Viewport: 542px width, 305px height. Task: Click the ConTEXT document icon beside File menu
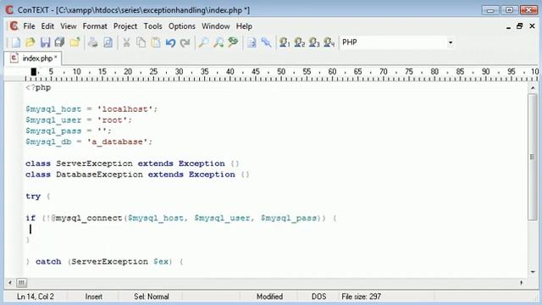14,26
